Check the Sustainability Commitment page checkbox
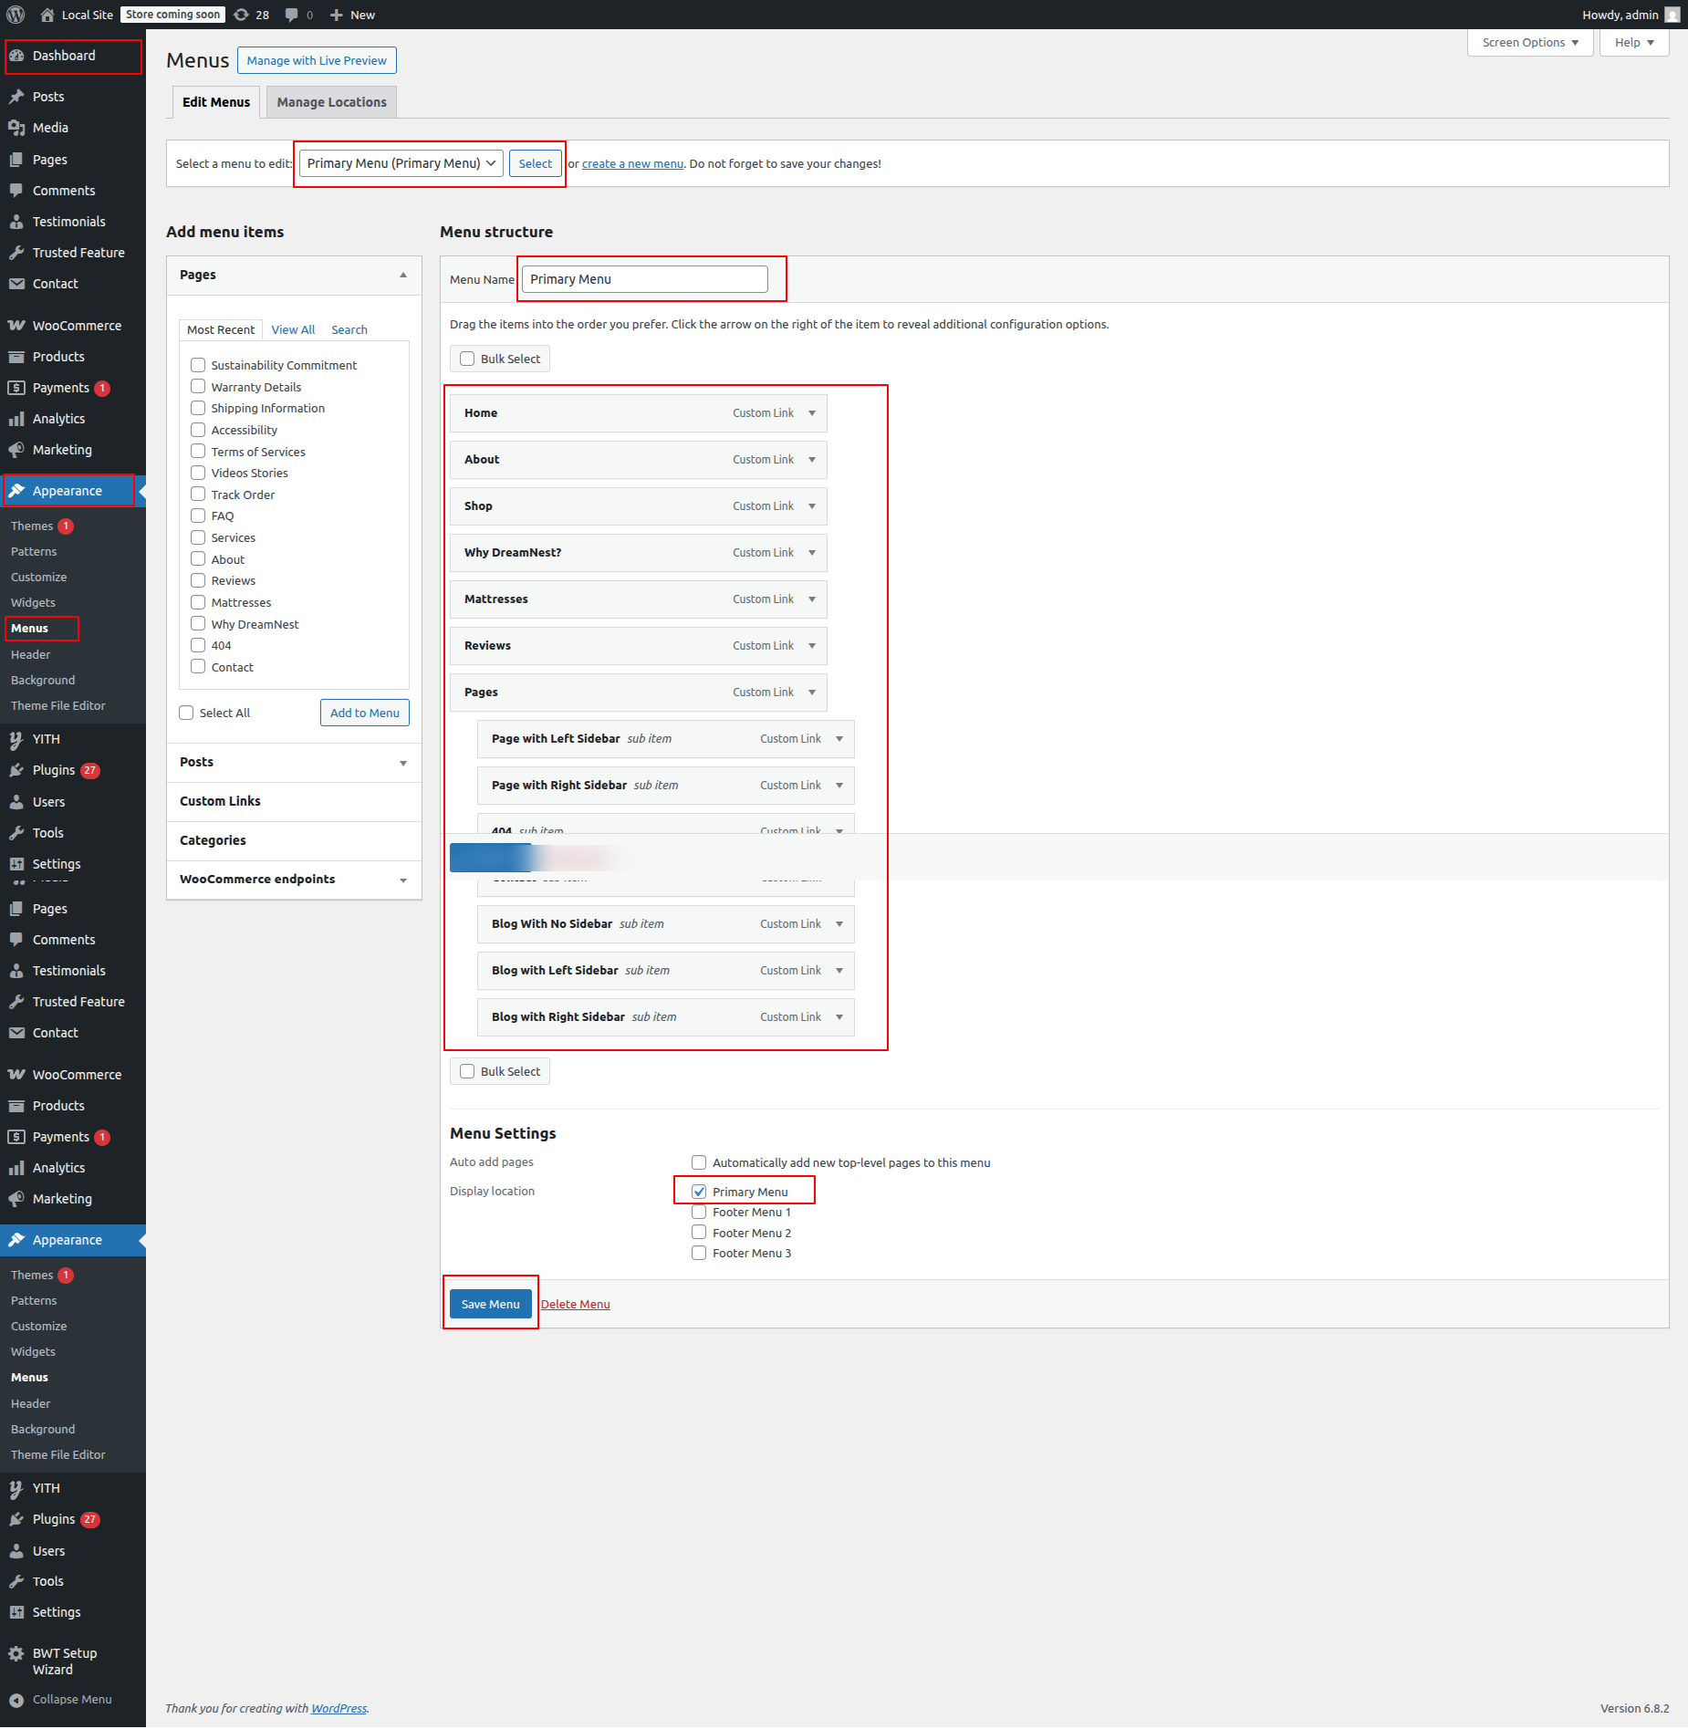This screenshot has height=1729, width=1688. coord(198,365)
